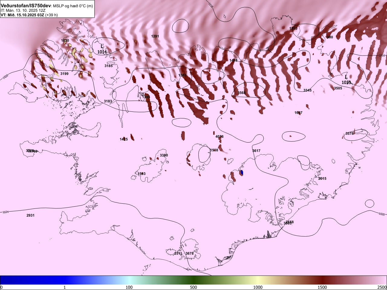Click the map value '2931'

pos(31,215)
